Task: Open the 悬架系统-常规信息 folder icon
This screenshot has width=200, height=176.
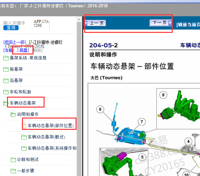Action: 6,58
